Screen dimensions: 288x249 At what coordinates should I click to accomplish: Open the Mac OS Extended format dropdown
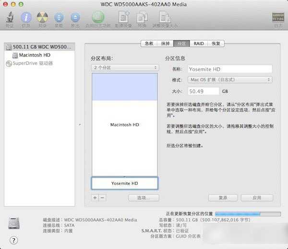(230, 79)
